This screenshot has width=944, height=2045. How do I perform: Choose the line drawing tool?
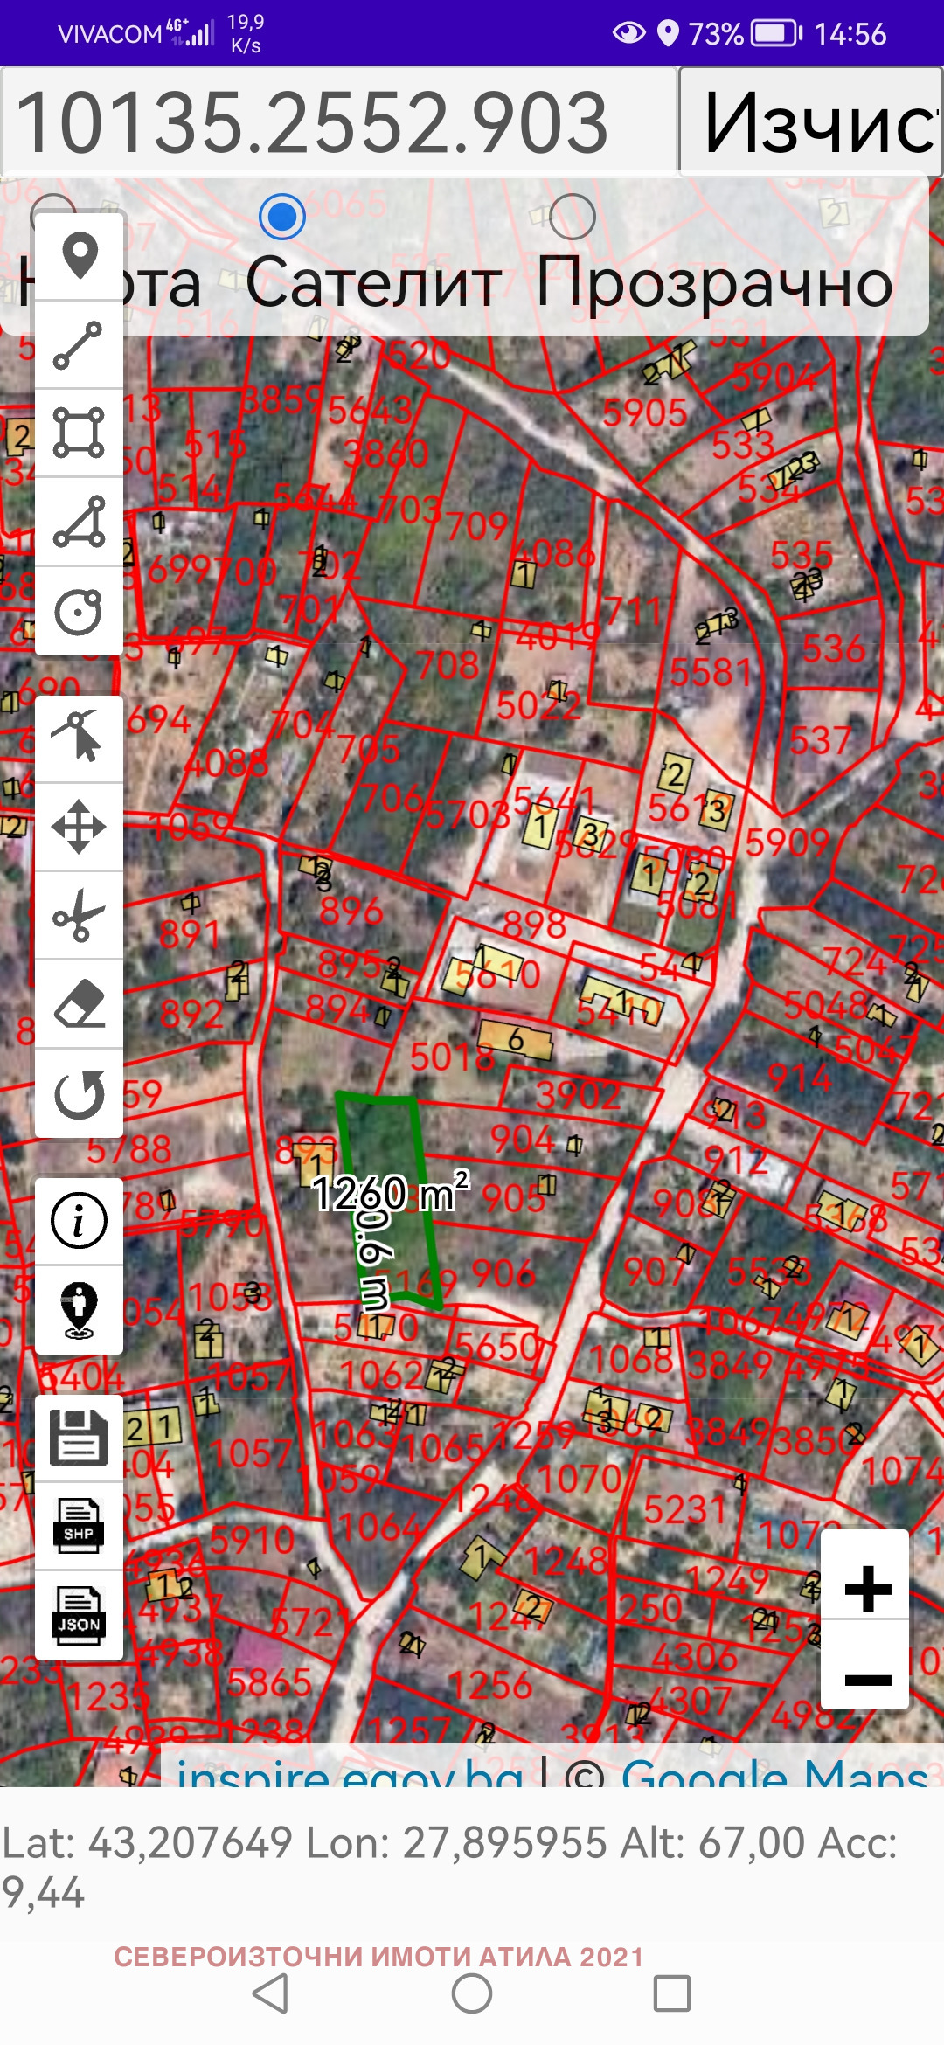point(79,345)
